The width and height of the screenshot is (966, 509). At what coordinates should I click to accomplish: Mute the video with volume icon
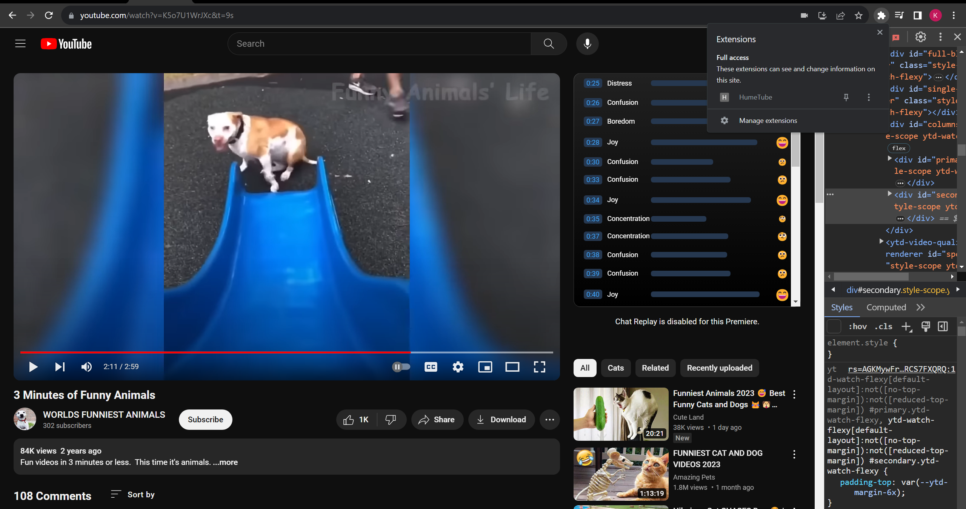pyautogui.click(x=86, y=366)
